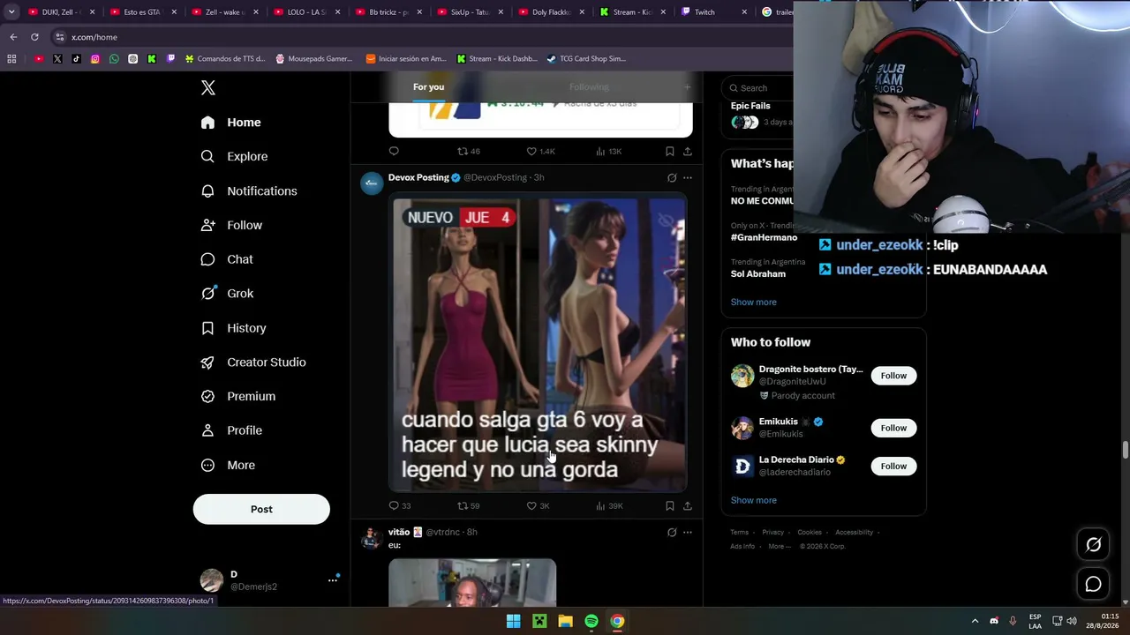Open account menu for @Demerjs2
Viewport: 1130px width, 635px height.
click(270, 580)
